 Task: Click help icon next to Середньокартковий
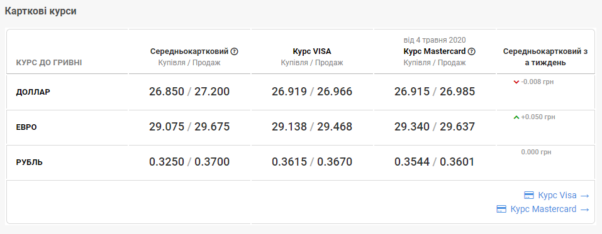coord(235,51)
